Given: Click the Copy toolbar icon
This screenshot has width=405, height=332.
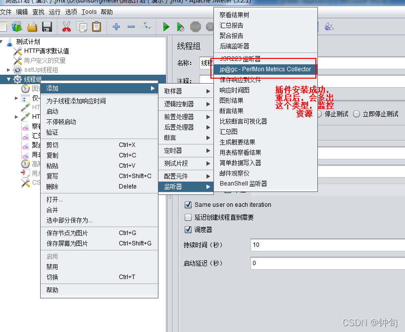Looking at the screenshot, I should click(82, 27).
